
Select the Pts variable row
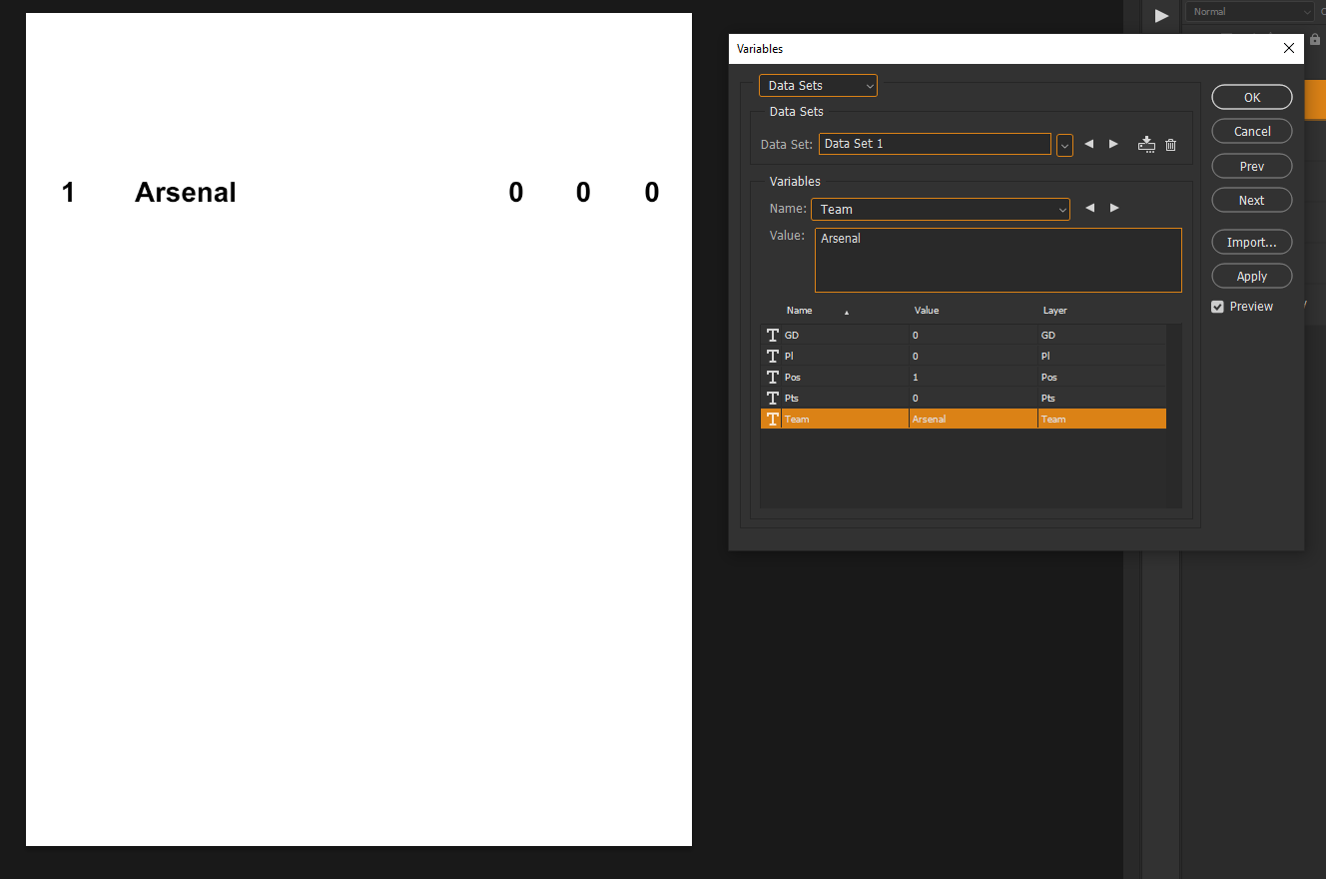[x=964, y=399]
